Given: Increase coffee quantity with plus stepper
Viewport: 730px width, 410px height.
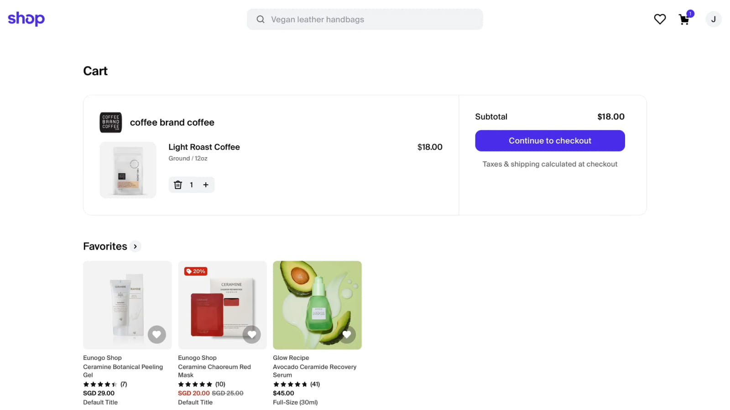Looking at the screenshot, I should click(205, 185).
